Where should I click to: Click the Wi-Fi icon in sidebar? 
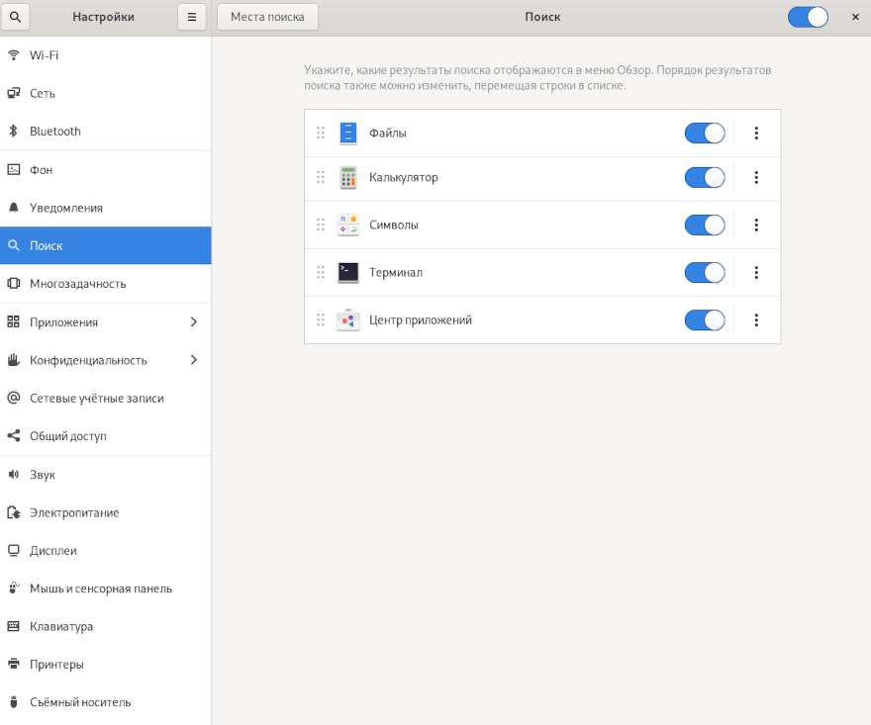click(14, 55)
